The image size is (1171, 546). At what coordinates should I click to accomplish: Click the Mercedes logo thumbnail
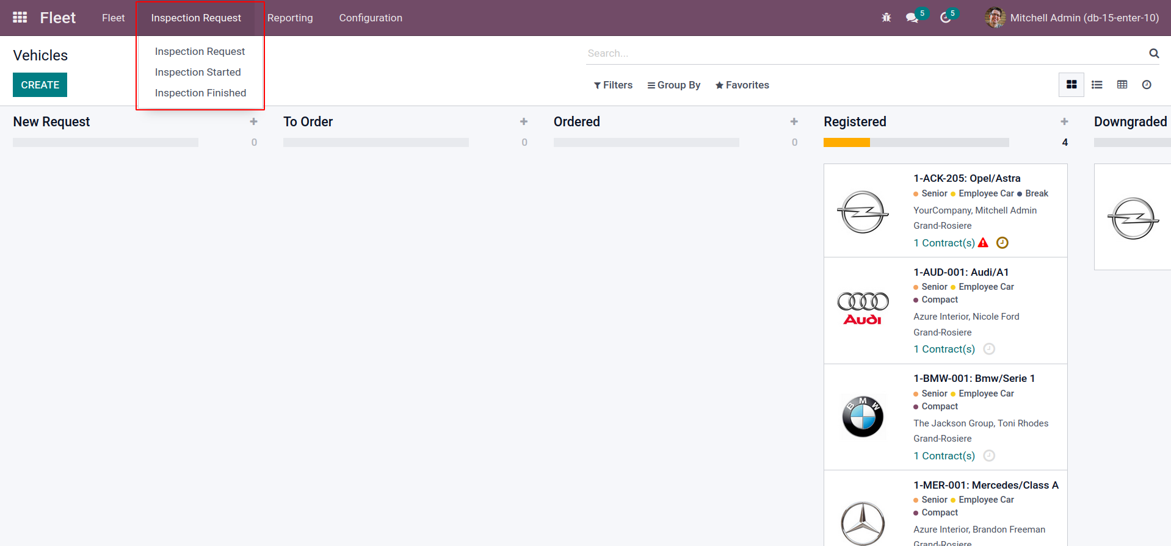coord(863,523)
